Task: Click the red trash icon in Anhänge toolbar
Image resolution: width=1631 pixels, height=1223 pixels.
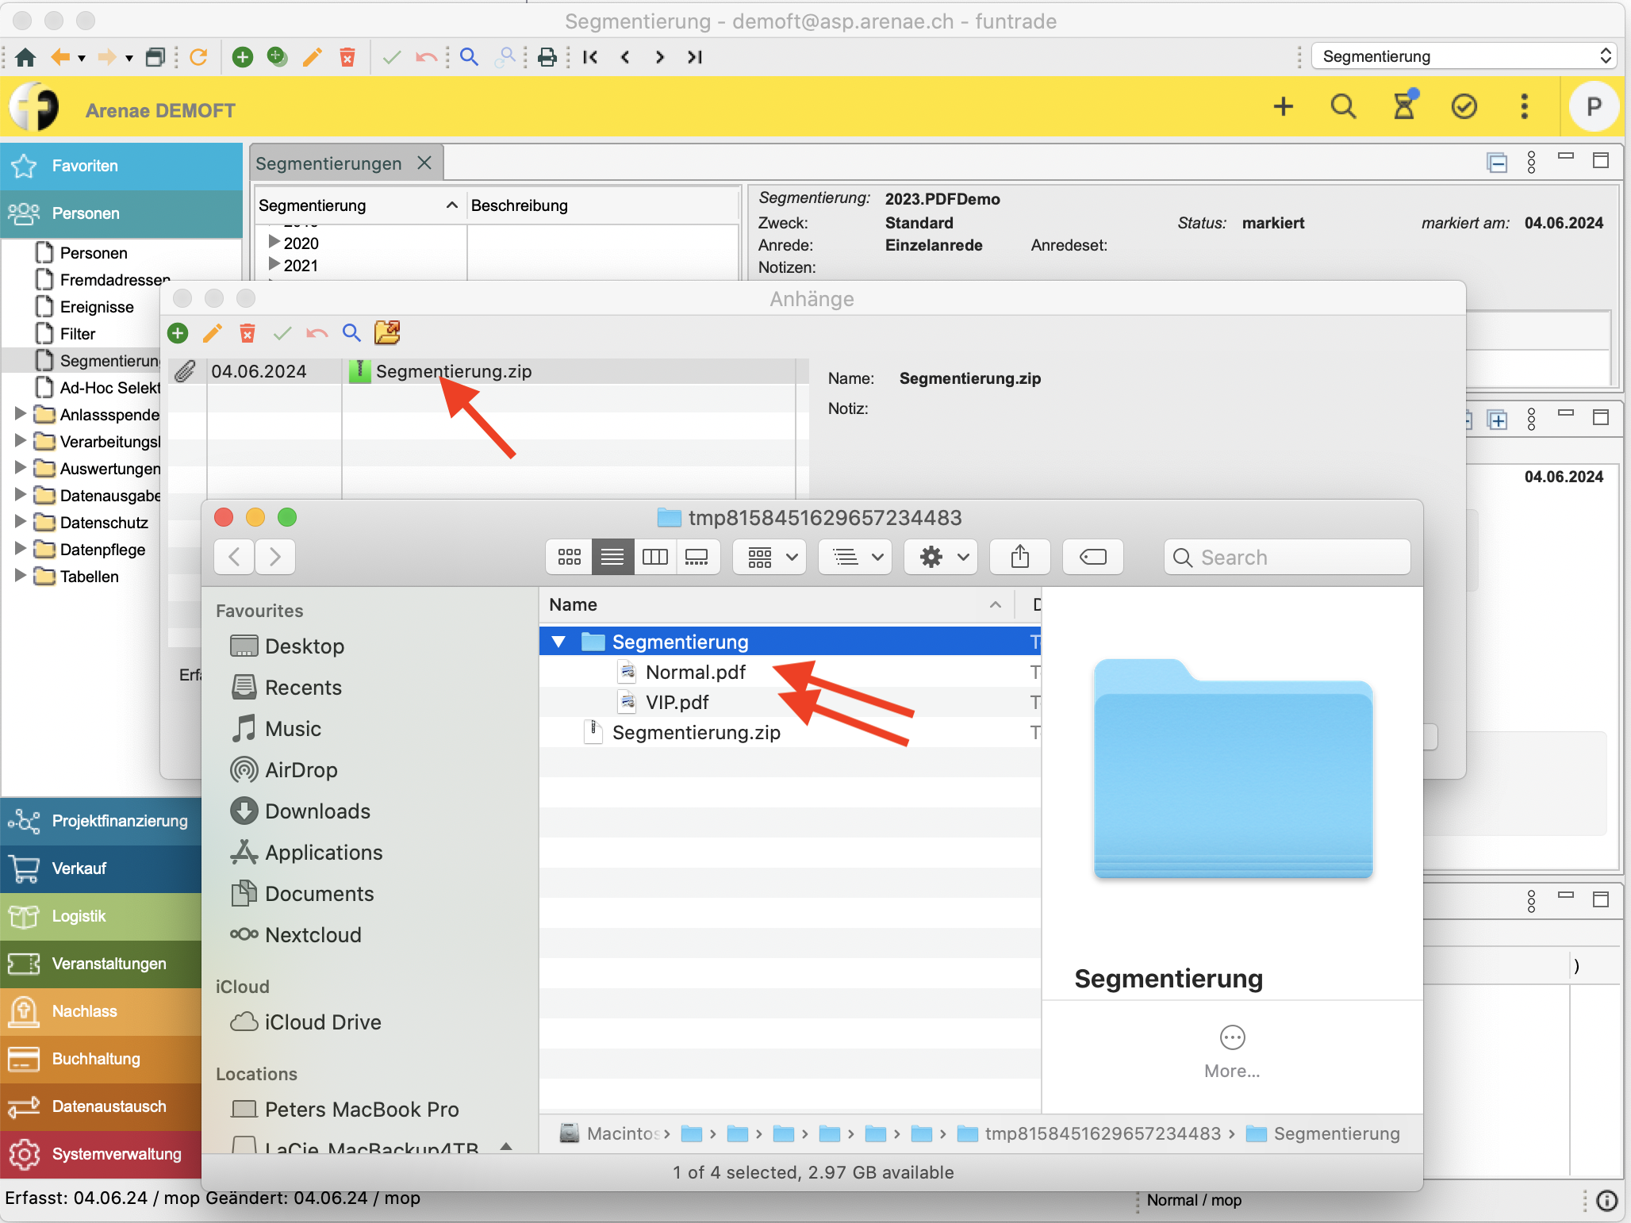Action: click(248, 333)
